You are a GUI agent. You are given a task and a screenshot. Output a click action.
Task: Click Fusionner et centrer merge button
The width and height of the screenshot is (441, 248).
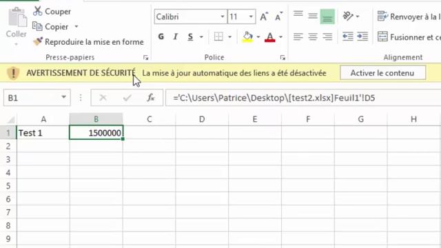point(409,37)
